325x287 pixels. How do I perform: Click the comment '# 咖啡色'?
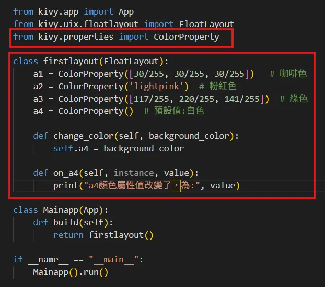pos(288,74)
